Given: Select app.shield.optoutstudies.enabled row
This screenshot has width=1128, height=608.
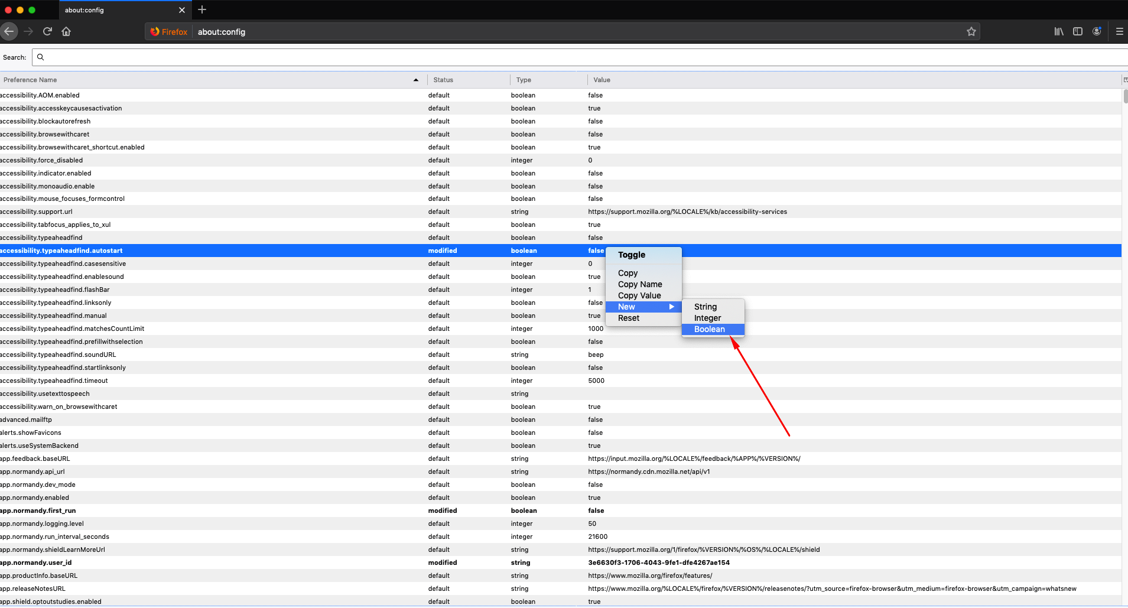Looking at the screenshot, I should point(560,602).
